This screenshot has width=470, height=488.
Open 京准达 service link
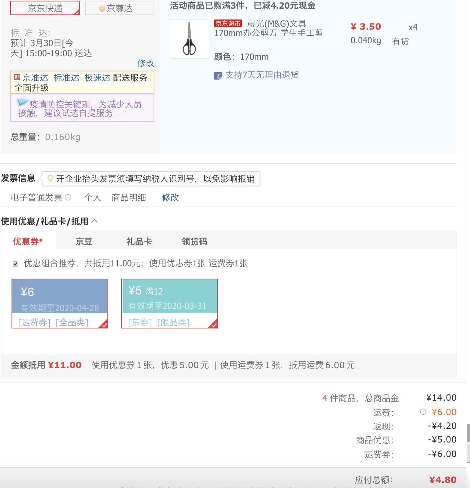pyautogui.click(x=35, y=78)
